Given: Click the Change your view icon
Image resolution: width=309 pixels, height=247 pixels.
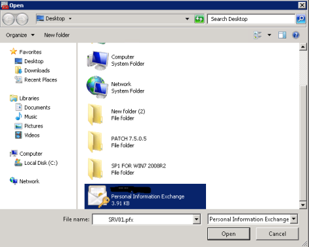Looking at the screenshot, I should pos(257,35).
